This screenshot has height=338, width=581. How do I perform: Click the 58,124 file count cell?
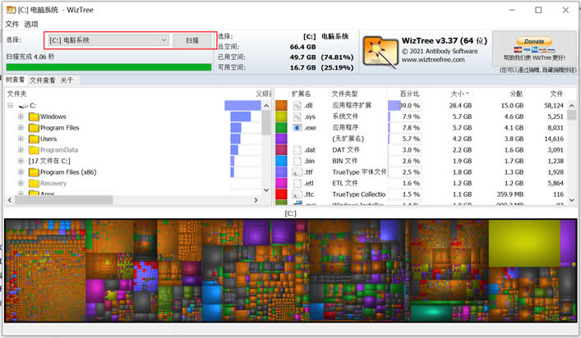[x=554, y=106]
